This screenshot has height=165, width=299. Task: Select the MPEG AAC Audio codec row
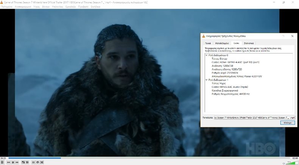(230, 87)
